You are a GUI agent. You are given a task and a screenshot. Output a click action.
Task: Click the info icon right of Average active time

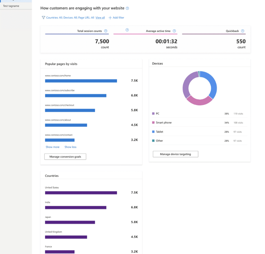click(174, 31)
